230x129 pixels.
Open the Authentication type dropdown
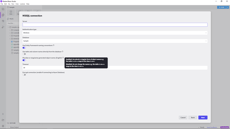pos(115,33)
